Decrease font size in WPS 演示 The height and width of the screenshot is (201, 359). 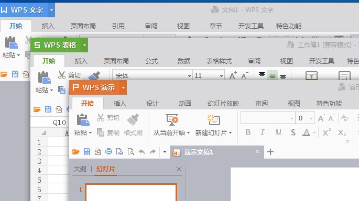pyautogui.click(x=332, y=118)
